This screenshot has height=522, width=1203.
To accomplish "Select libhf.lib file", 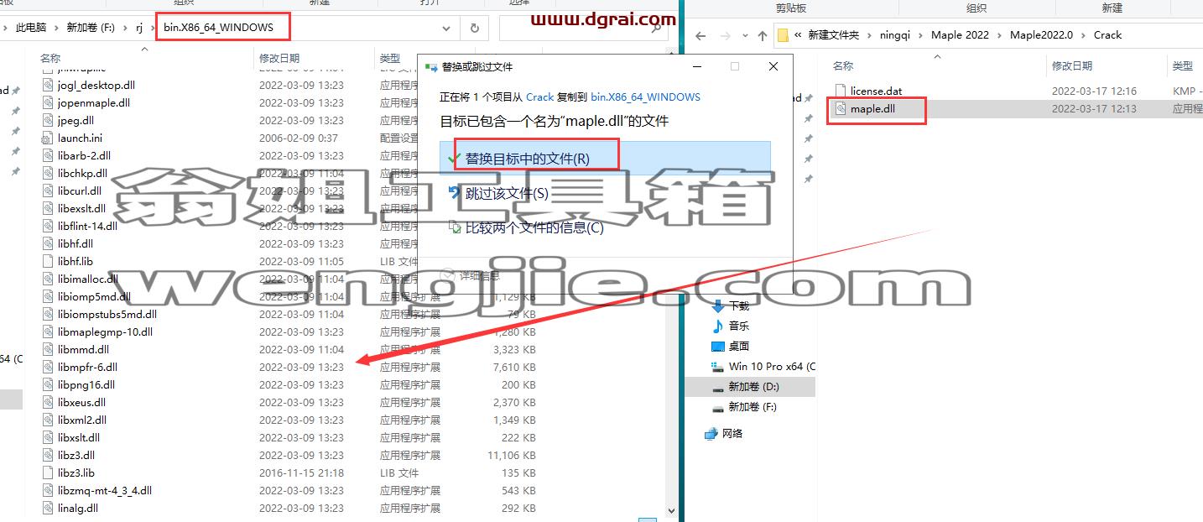I will tap(76, 261).
